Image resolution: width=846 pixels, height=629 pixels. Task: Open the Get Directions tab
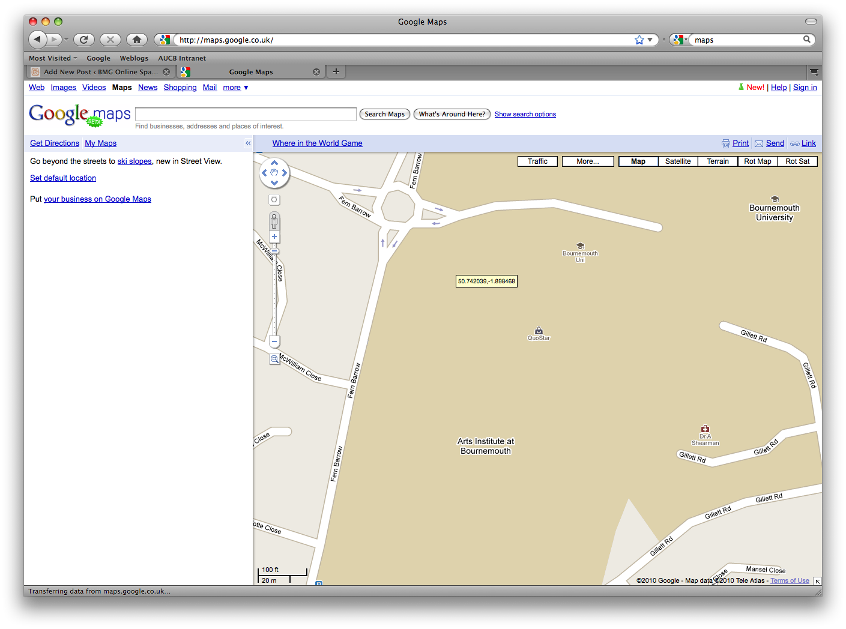tap(55, 143)
